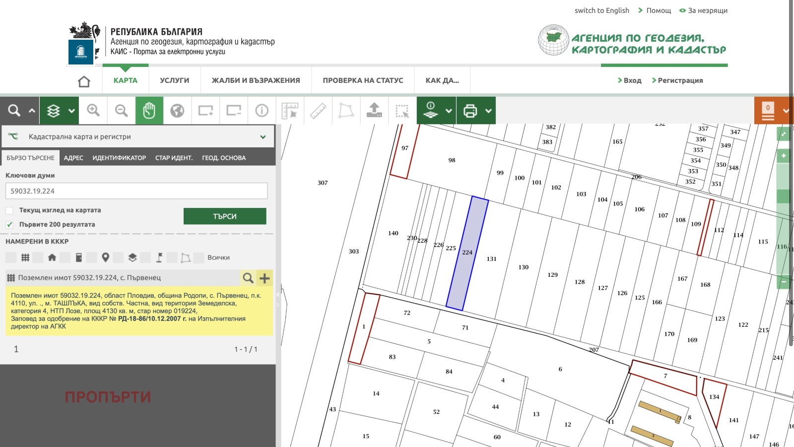Add the found parcel with plus icon
794x447 pixels.
pyautogui.click(x=265, y=278)
